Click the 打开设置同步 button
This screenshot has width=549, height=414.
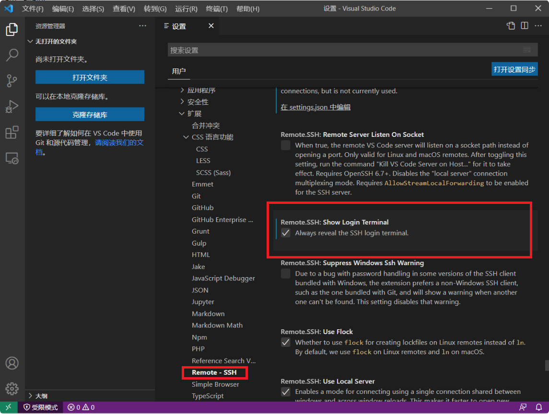point(514,69)
